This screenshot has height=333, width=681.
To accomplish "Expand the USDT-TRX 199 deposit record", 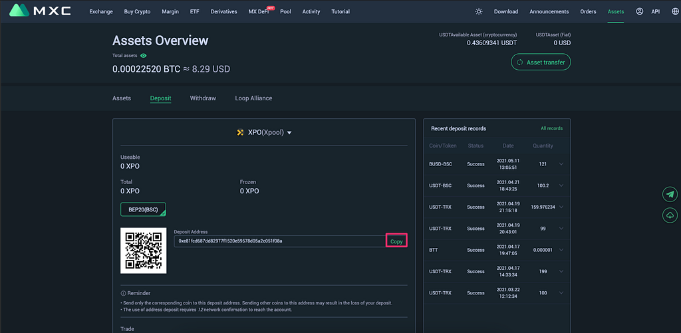I will point(561,271).
